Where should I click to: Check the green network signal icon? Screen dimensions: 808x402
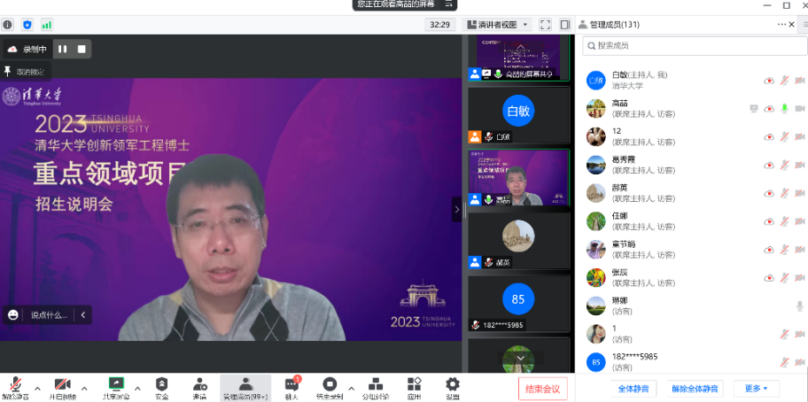(47, 24)
